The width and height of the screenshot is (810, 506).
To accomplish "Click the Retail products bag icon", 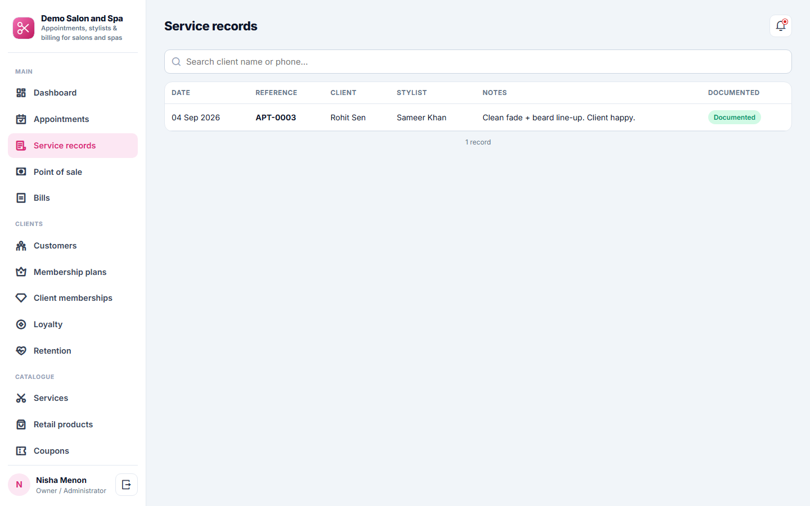I will [x=21, y=424].
